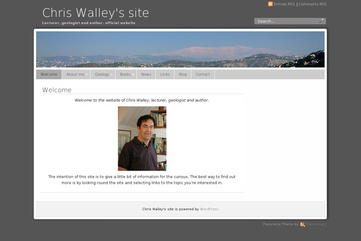Click the 'The intention of this site' paragraph
361x241 pixels.
[142, 180]
